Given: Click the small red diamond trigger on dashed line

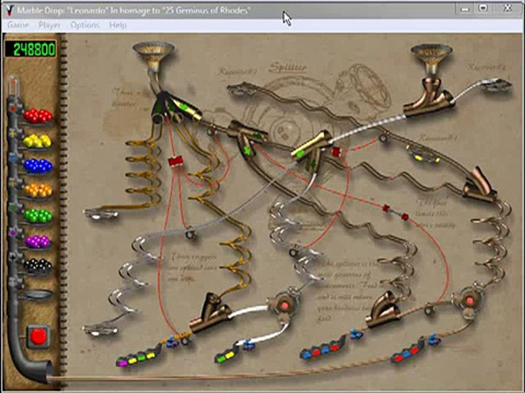Looking at the screenshot, I should [x=386, y=208].
